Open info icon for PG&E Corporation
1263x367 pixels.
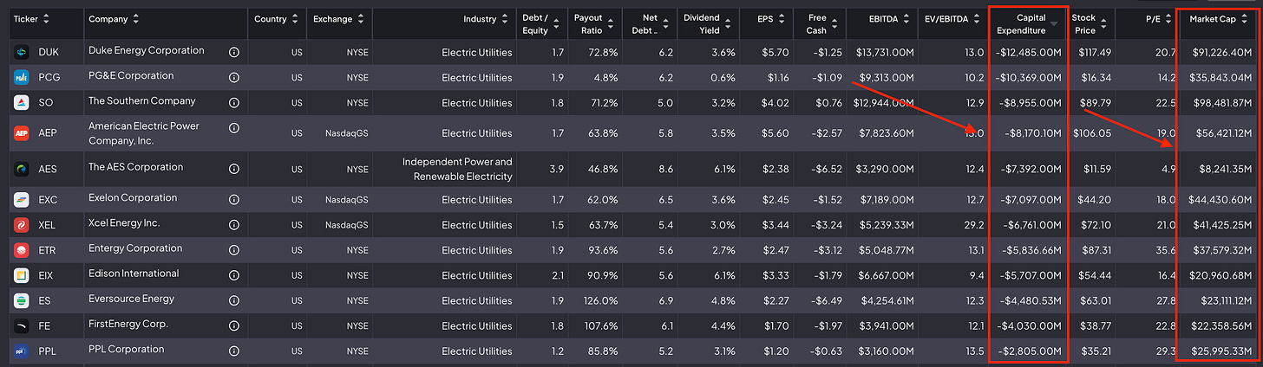(233, 78)
